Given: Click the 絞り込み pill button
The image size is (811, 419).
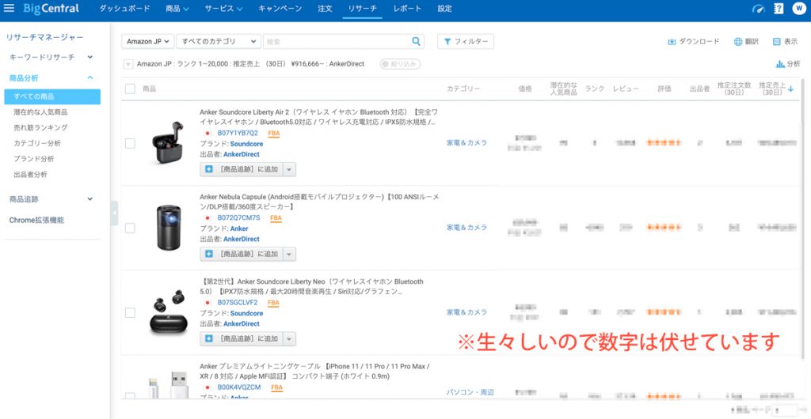Looking at the screenshot, I should (x=400, y=64).
